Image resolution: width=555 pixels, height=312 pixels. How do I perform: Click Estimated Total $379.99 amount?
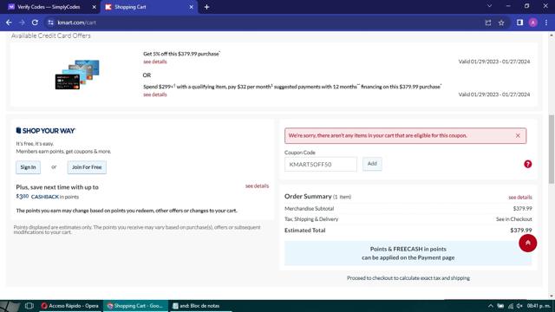tap(520, 231)
